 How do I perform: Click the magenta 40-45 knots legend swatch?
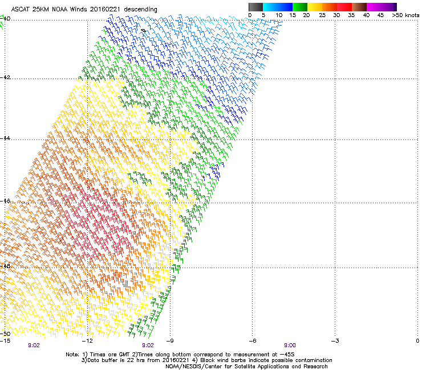374,7
